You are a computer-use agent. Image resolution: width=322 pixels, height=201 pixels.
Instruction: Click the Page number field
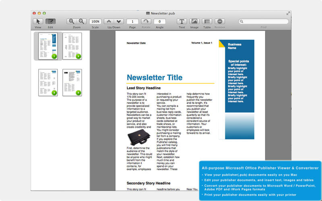(x=132, y=21)
